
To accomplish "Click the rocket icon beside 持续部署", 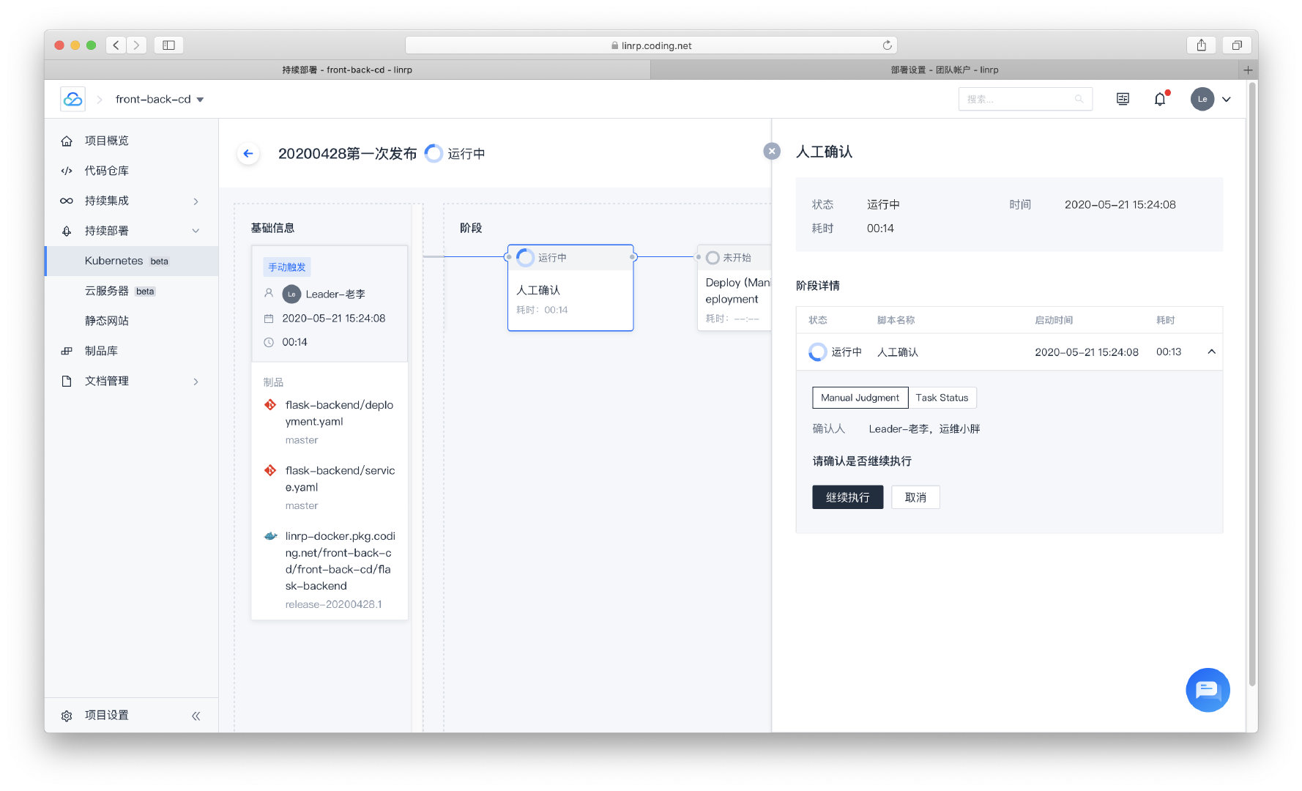I will point(67,231).
